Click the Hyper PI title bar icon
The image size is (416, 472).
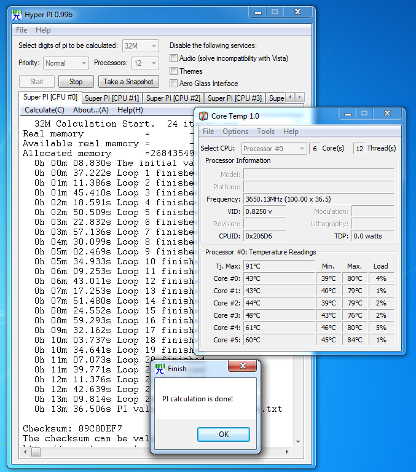click(17, 15)
